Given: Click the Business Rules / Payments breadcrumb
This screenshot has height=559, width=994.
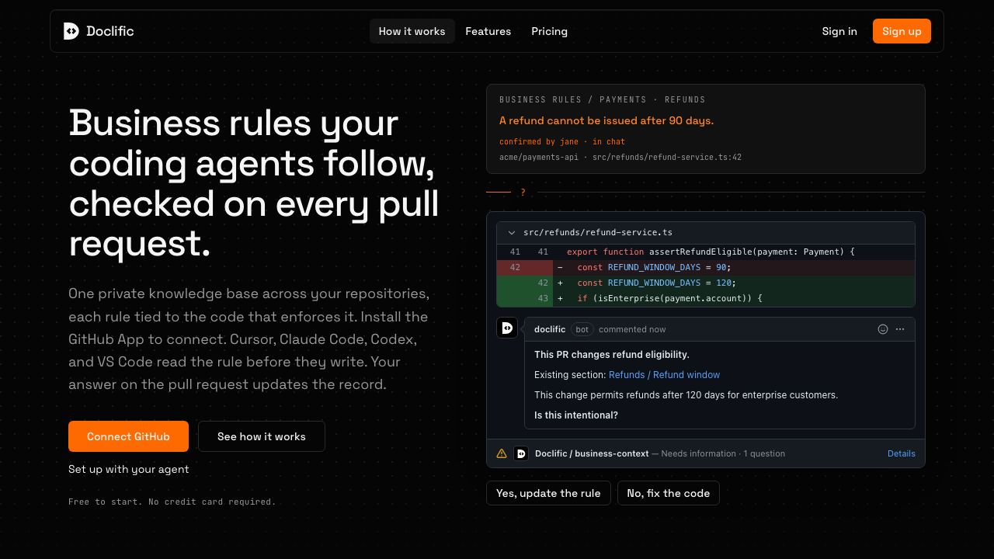Looking at the screenshot, I should click(603, 99).
